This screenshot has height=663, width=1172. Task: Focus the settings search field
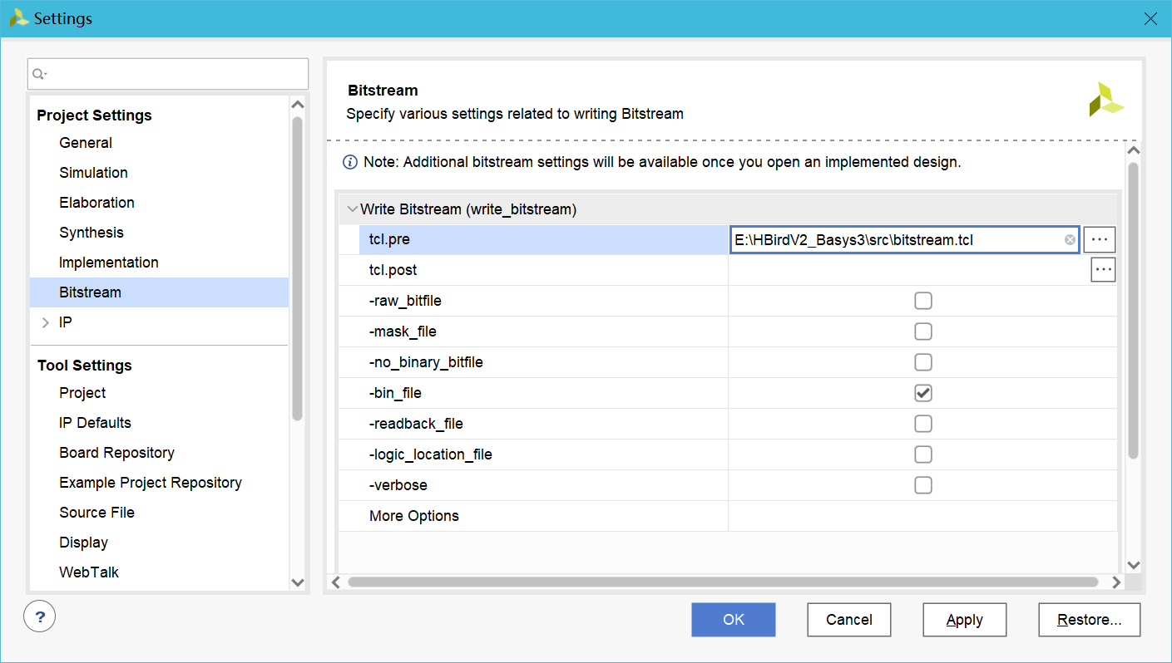point(168,74)
